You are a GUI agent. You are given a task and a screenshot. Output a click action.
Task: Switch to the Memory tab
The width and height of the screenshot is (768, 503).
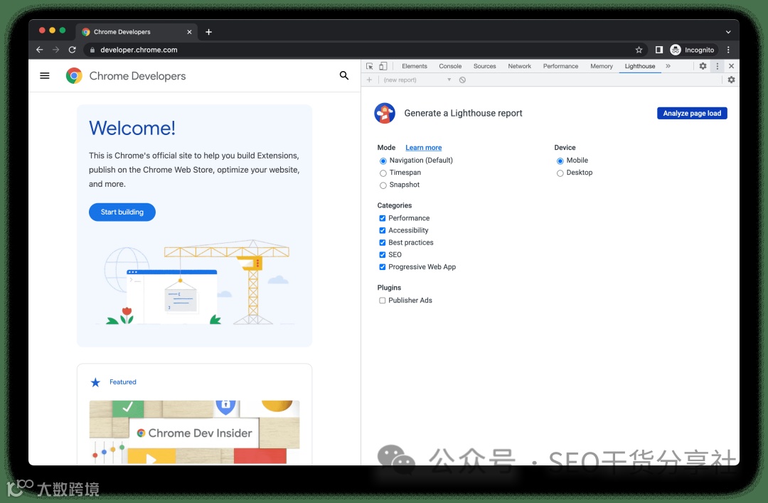click(602, 66)
